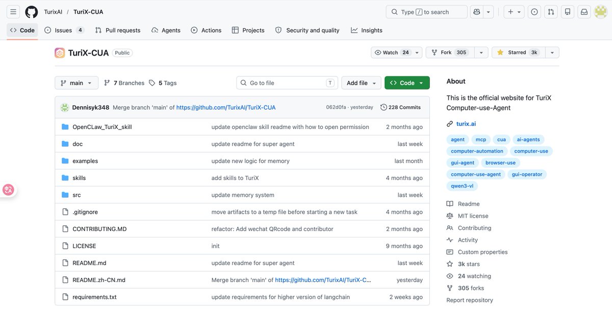The image size is (612, 309).
Task: Open the CONTRIBUTING.MD file
Action: (99, 229)
